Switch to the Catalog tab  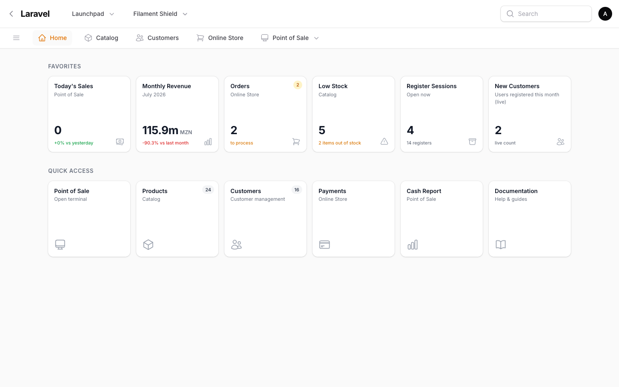coord(101,38)
